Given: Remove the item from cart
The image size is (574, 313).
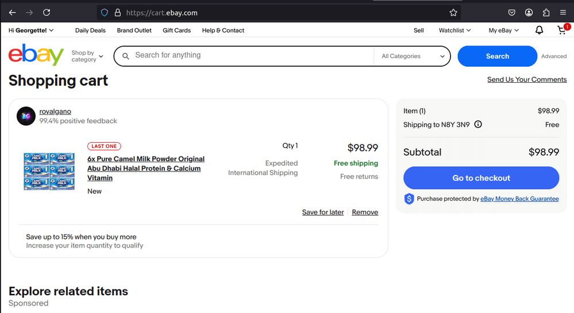Looking at the screenshot, I should point(365,212).
